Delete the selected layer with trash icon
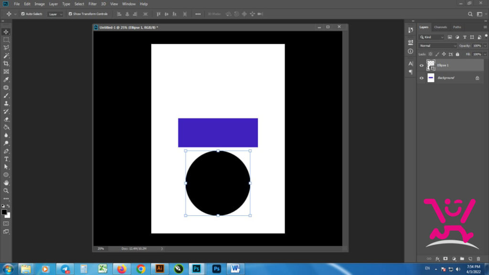489x275 pixels. 478,259
